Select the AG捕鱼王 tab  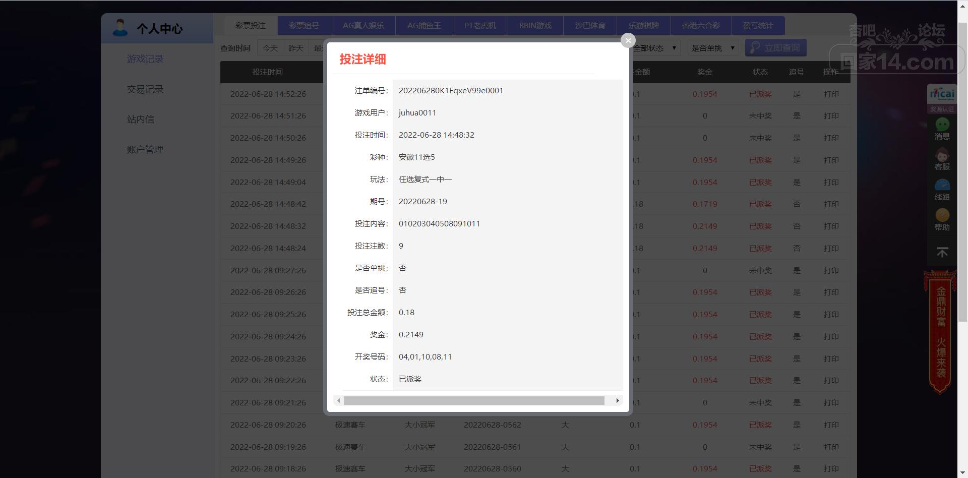pyautogui.click(x=424, y=25)
